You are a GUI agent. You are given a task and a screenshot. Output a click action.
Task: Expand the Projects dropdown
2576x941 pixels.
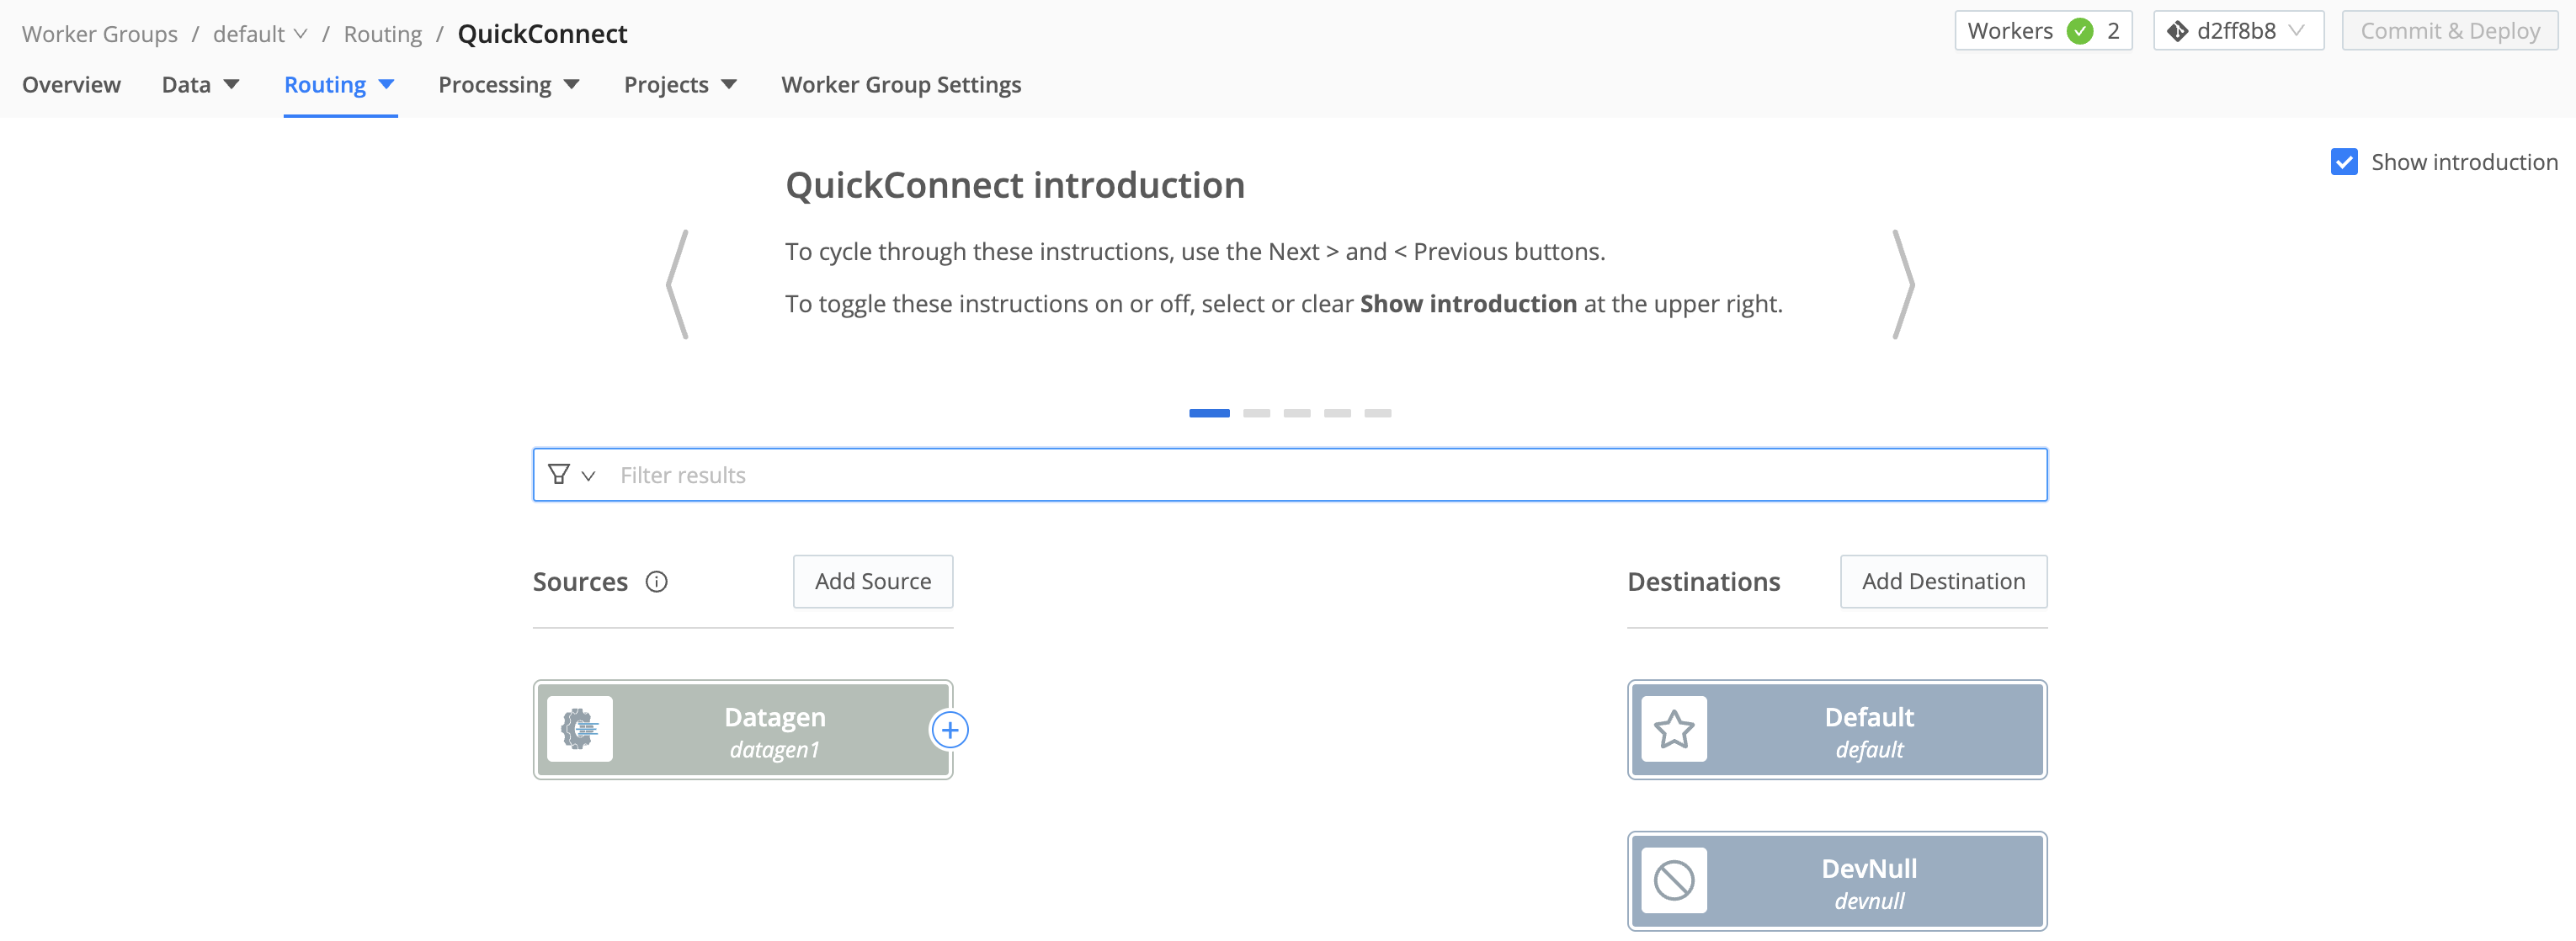pos(679,84)
